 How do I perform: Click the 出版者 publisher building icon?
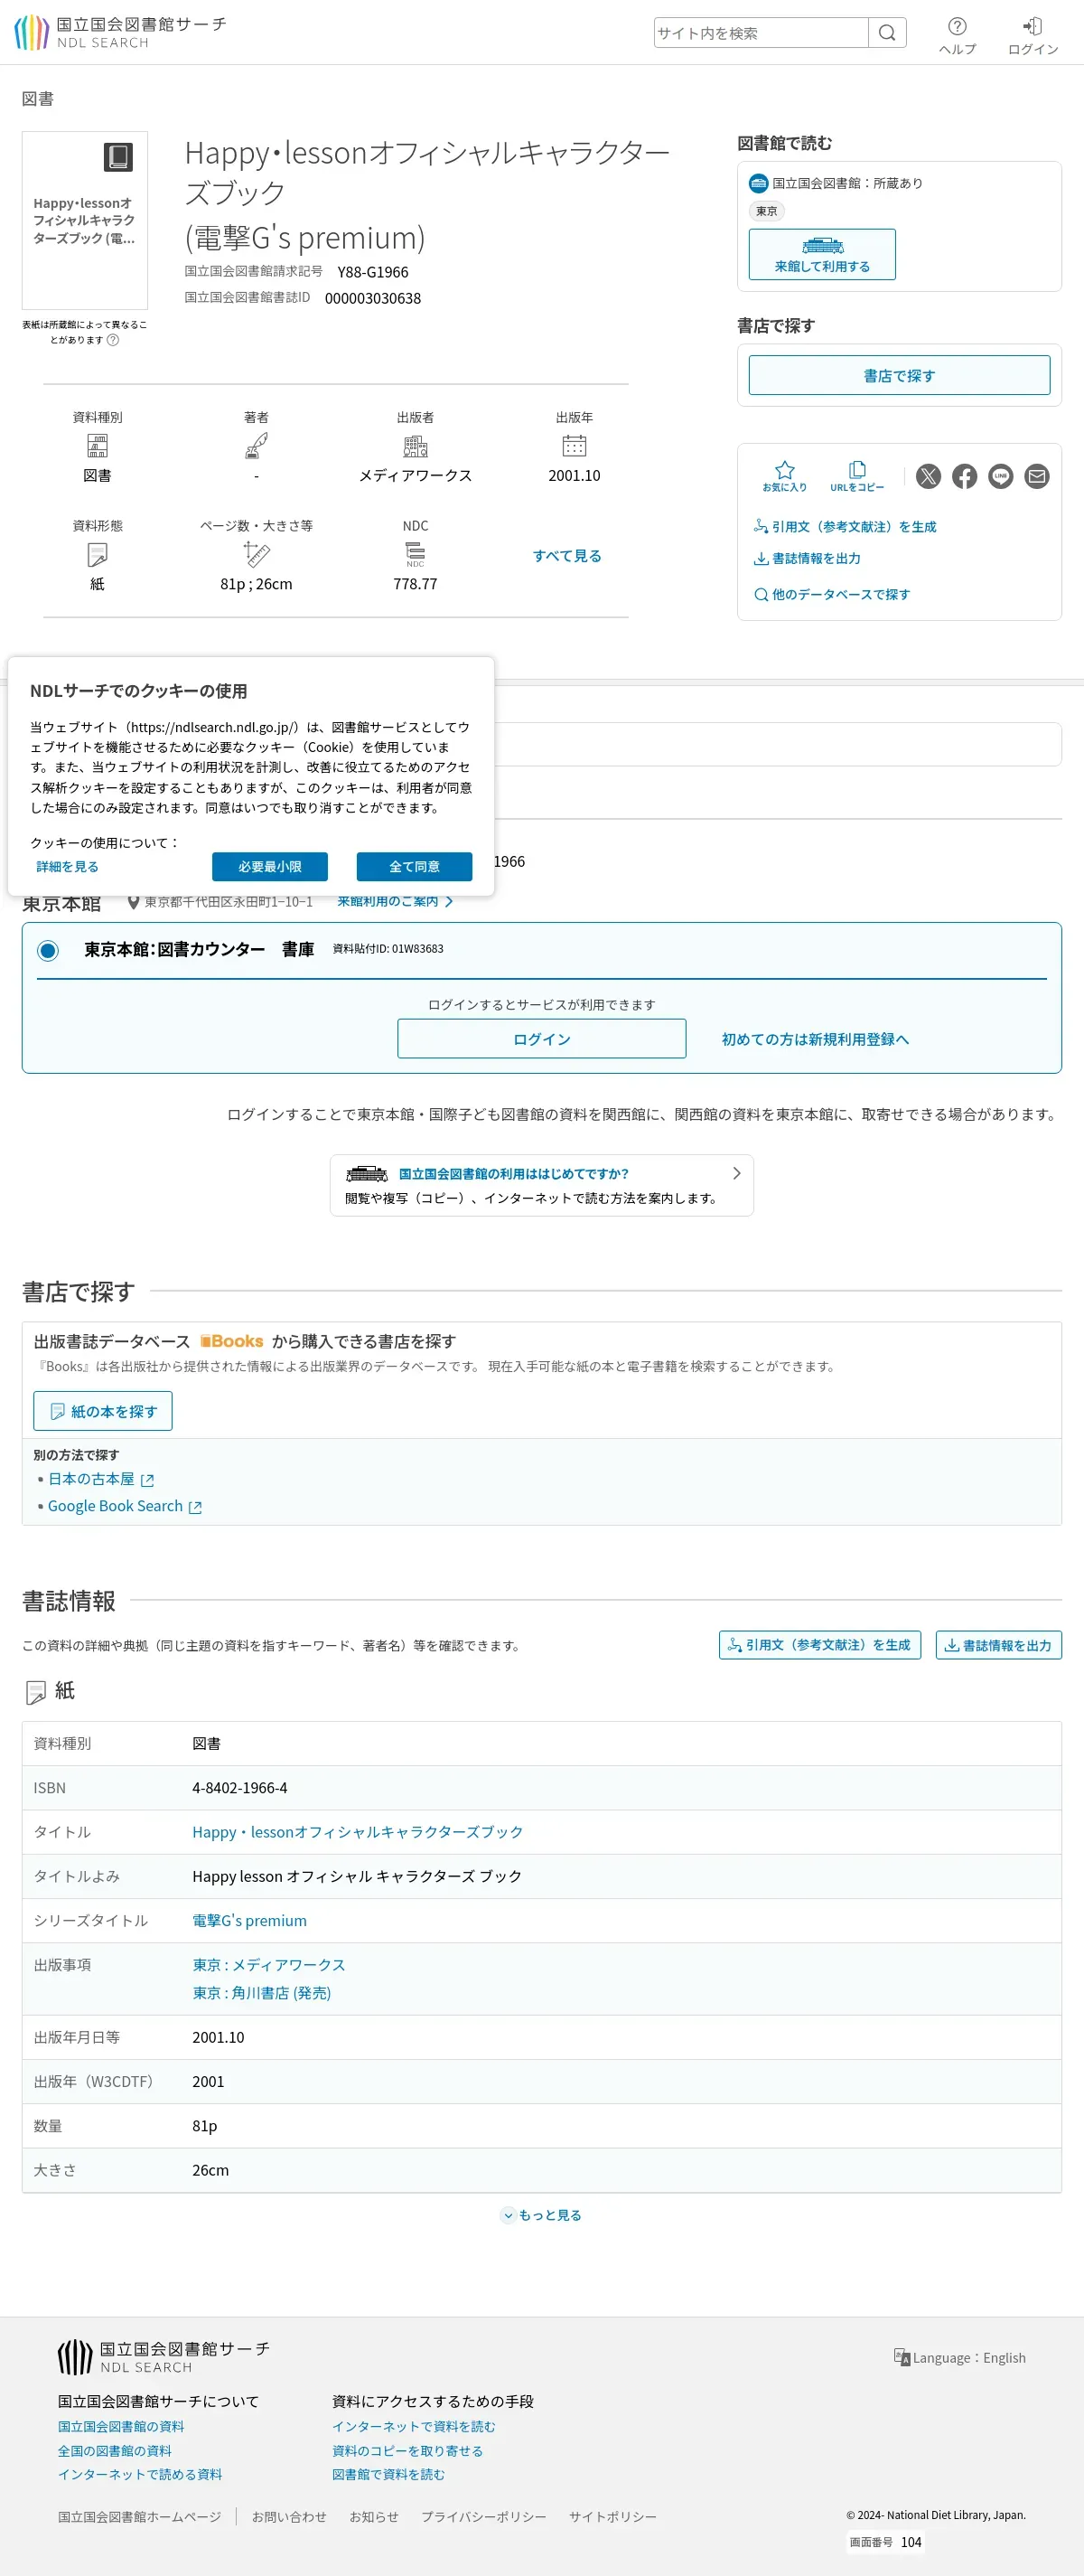[x=416, y=446]
